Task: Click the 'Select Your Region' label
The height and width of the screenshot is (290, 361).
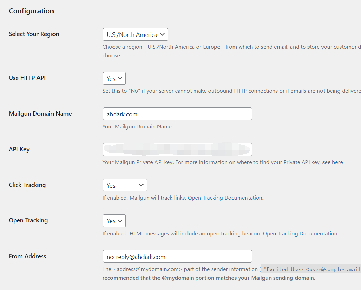Action: (34, 34)
